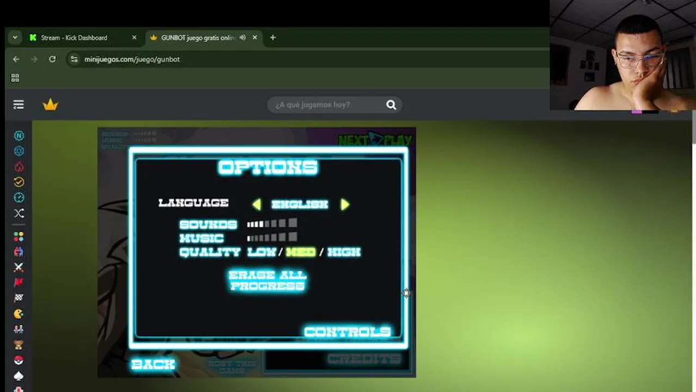
Task: Close the Stream - Kick Dashboard tab
Action: 134,38
